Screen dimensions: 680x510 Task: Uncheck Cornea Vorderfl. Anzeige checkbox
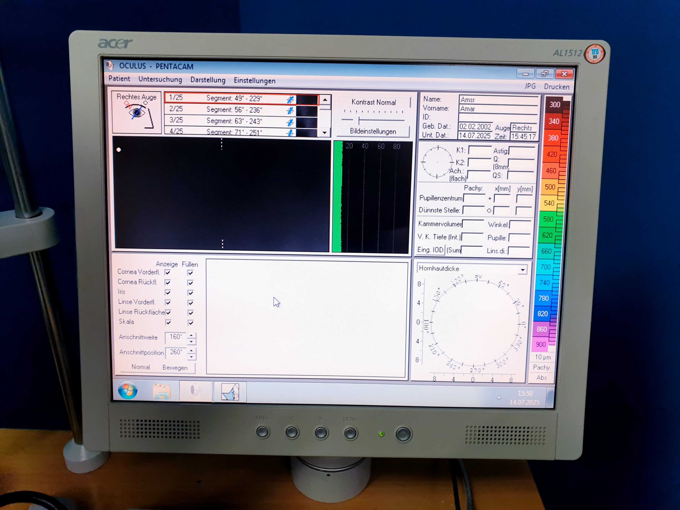(x=168, y=272)
